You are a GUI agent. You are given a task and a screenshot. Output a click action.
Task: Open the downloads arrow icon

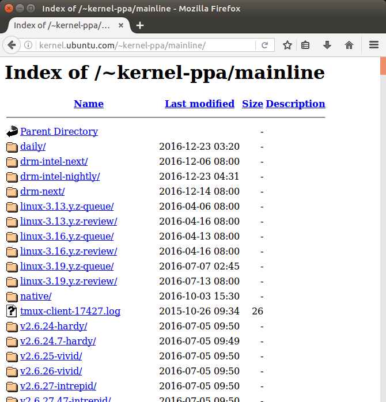[x=327, y=45]
